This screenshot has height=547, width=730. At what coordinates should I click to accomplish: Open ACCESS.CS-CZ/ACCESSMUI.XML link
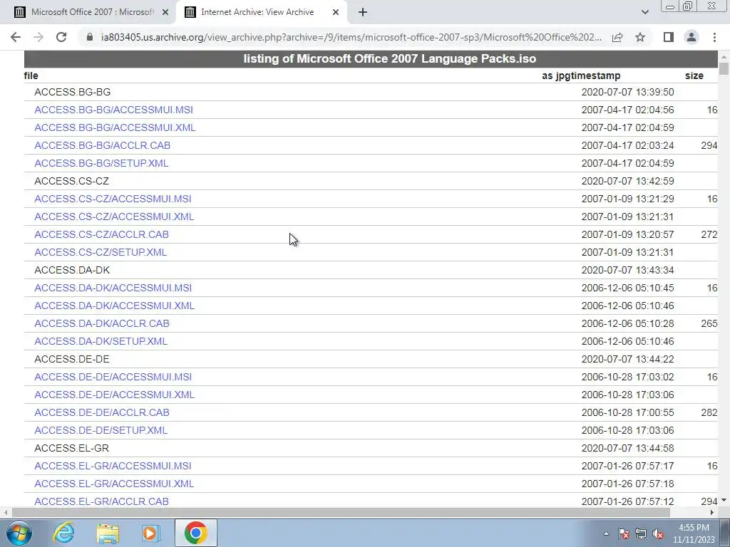point(114,217)
